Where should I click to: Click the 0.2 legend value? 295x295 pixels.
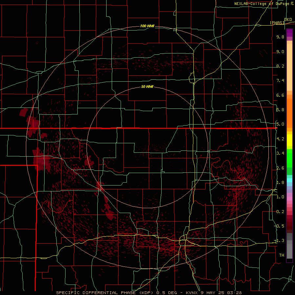point(280,212)
